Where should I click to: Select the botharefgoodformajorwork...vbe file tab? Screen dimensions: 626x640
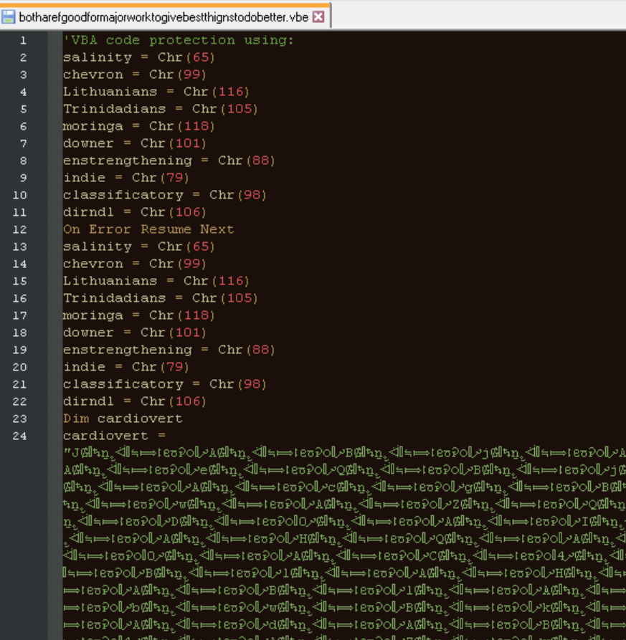coord(165,16)
